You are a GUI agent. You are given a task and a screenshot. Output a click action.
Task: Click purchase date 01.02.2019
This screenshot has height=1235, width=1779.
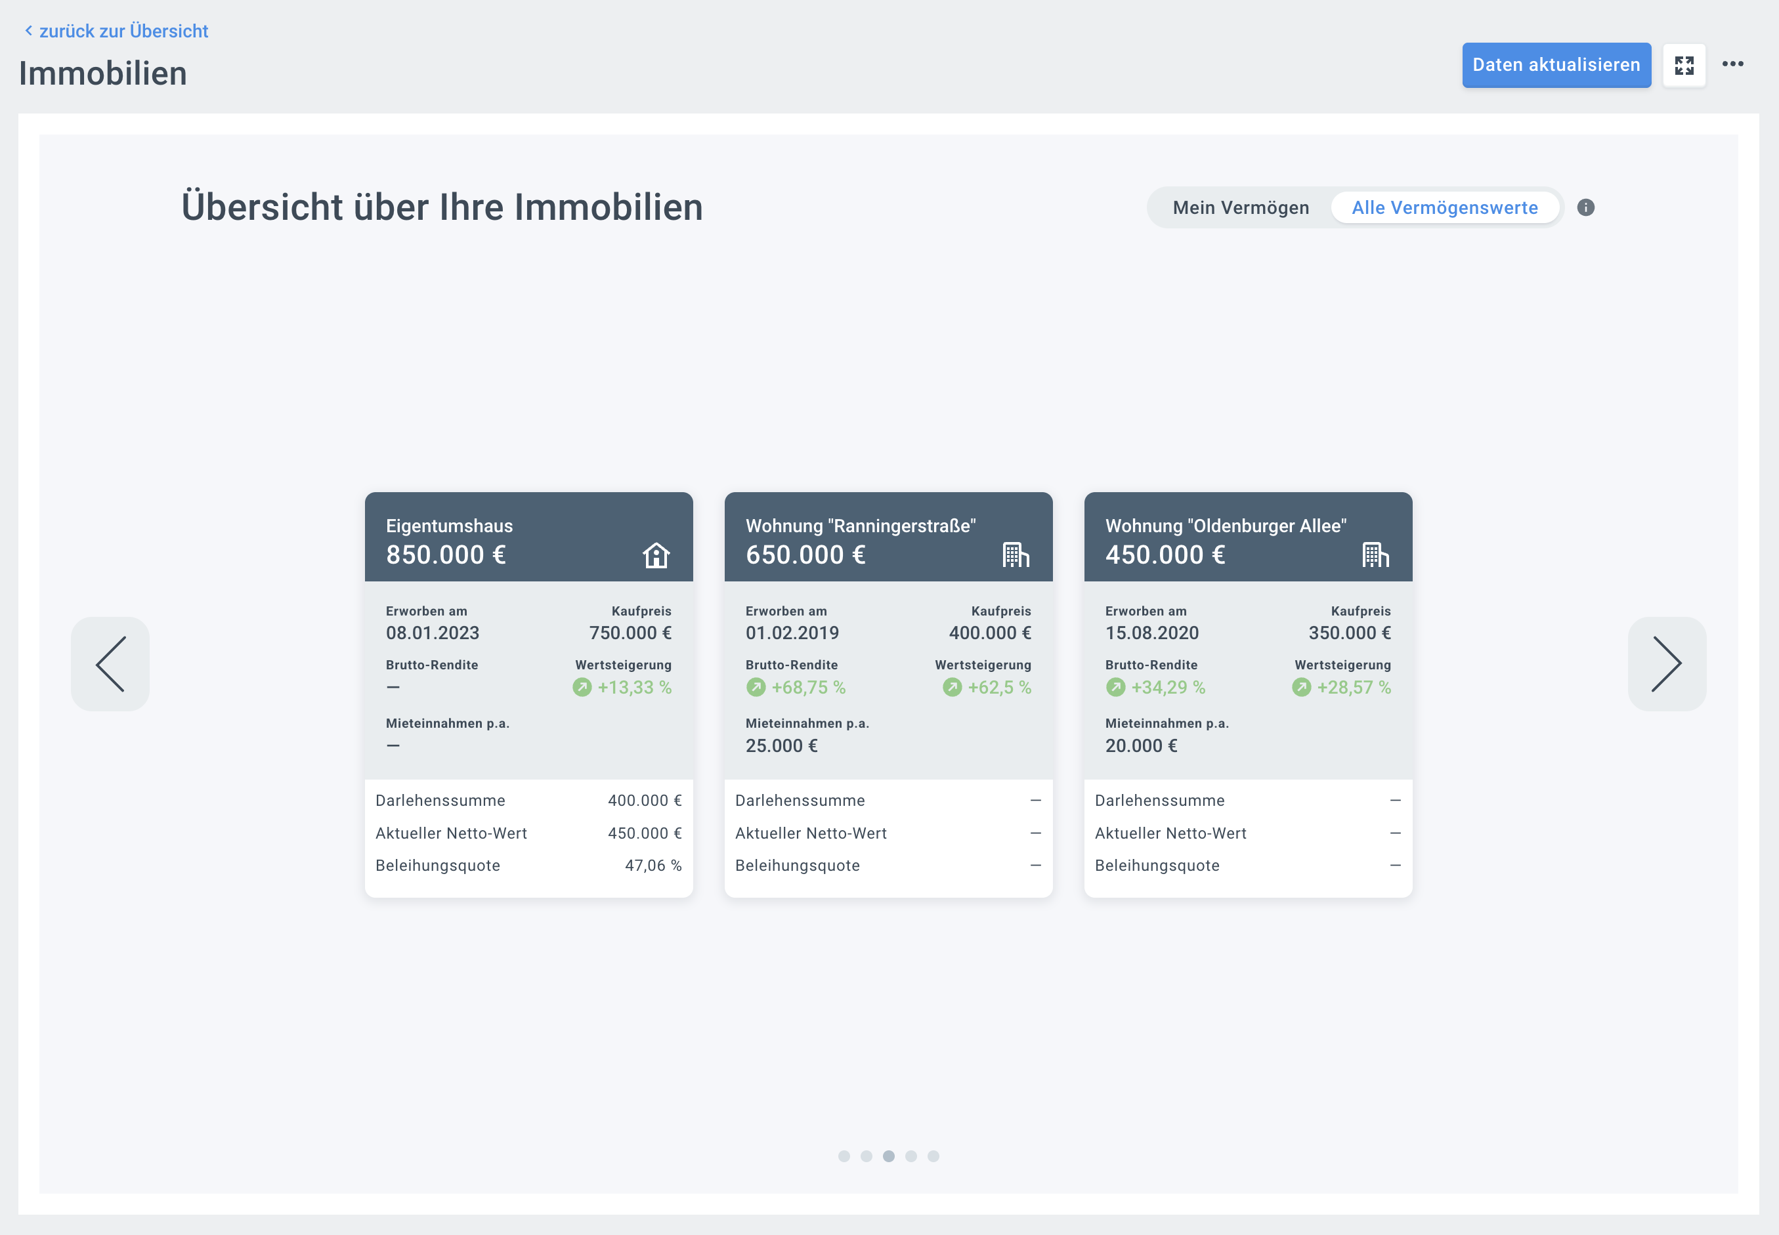pyautogui.click(x=792, y=633)
